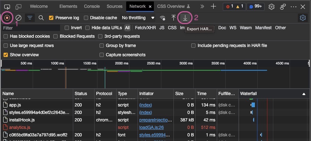Sort by the Size column header

click(x=184, y=94)
